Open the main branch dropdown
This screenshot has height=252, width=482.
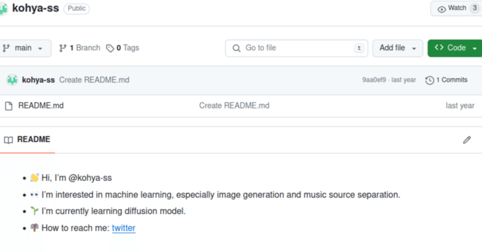(x=23, y=48)
